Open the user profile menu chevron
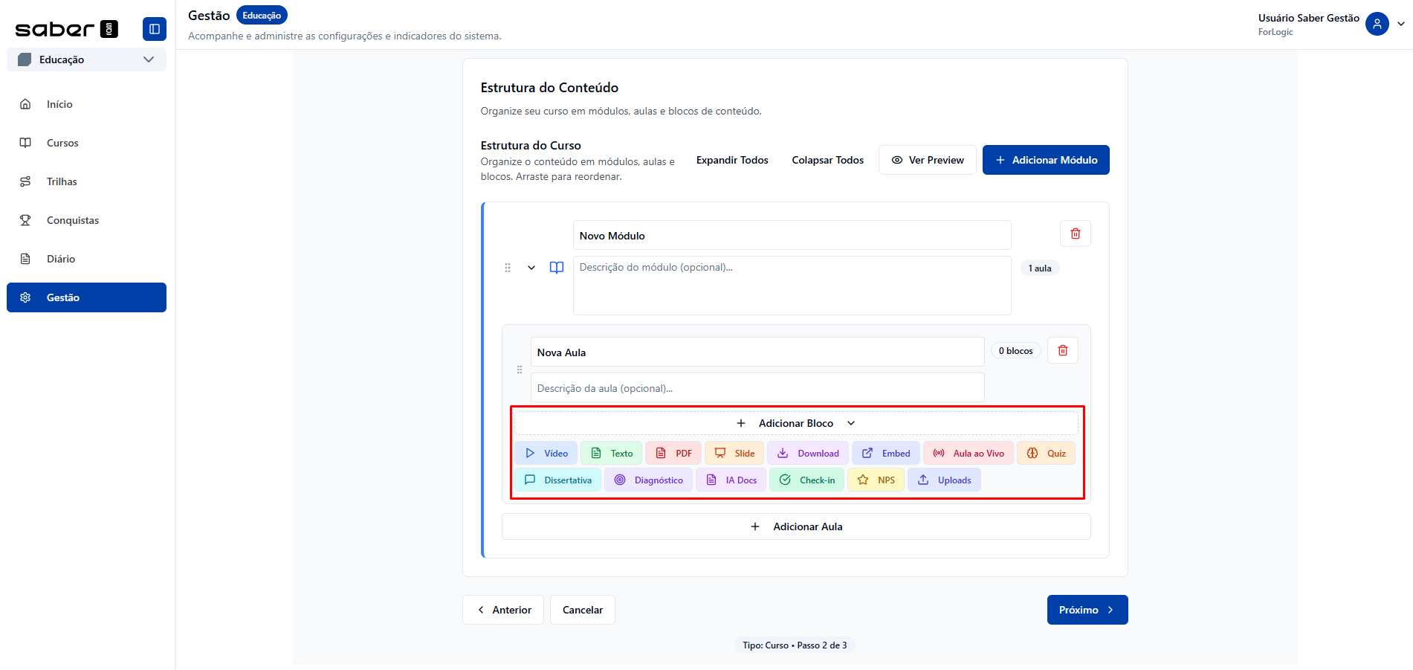Screen dimensions: 1413x670 point(1401,24)
